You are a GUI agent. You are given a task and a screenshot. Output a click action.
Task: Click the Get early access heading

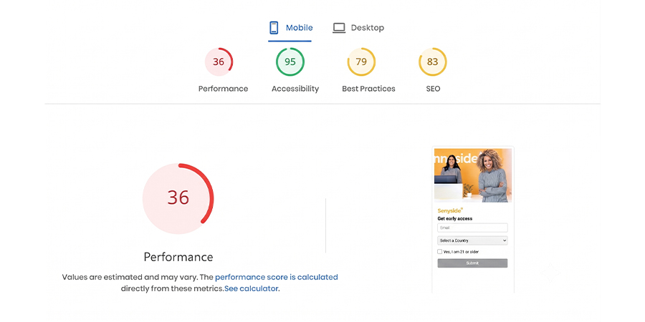(x=454, y=218)
